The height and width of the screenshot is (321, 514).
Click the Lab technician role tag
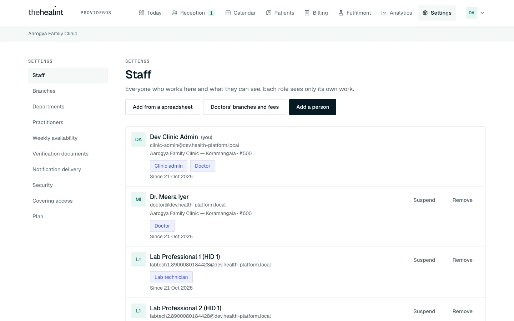tap(171, 277)
